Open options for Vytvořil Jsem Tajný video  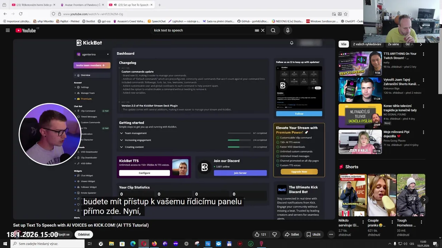coord(423,80)
